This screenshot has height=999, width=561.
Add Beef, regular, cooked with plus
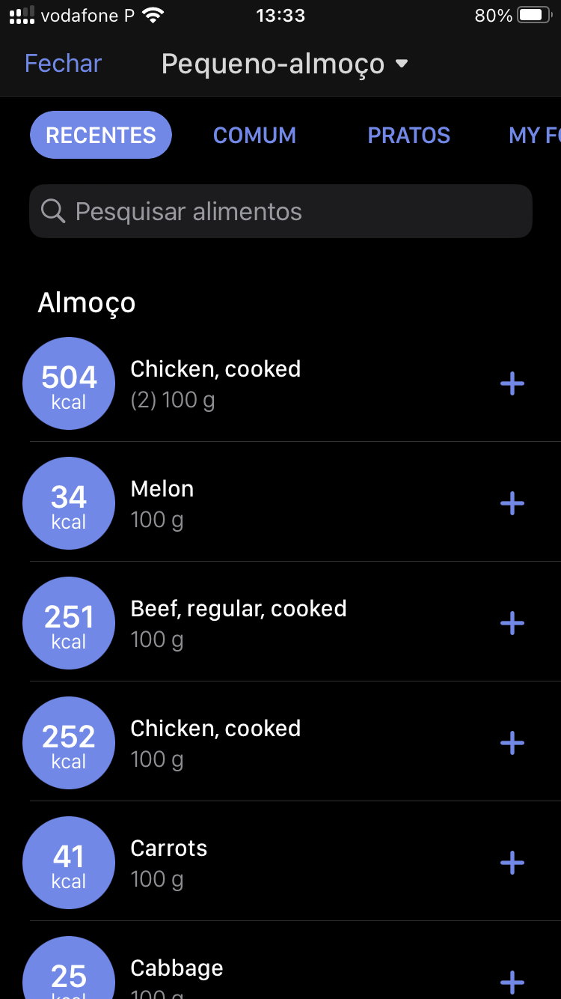click(x=512, y=624)
